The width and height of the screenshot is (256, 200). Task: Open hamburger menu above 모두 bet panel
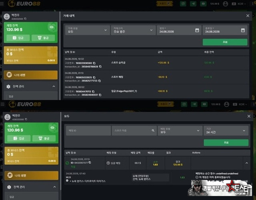coord(2,104)
